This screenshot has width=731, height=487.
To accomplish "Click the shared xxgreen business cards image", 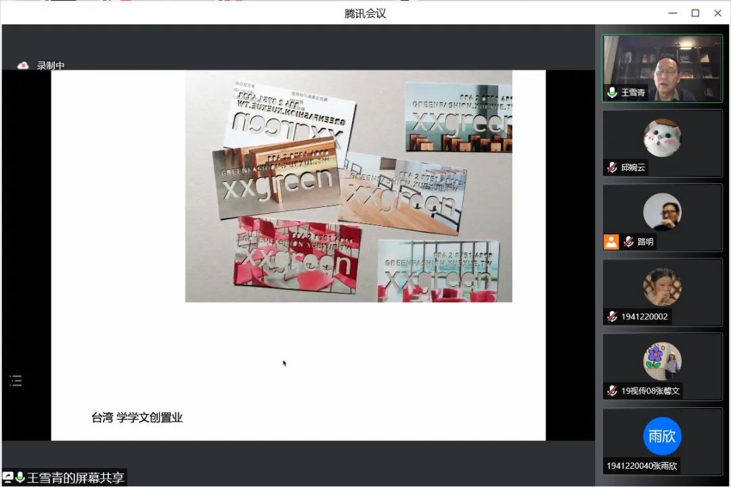I will (349, 186).
